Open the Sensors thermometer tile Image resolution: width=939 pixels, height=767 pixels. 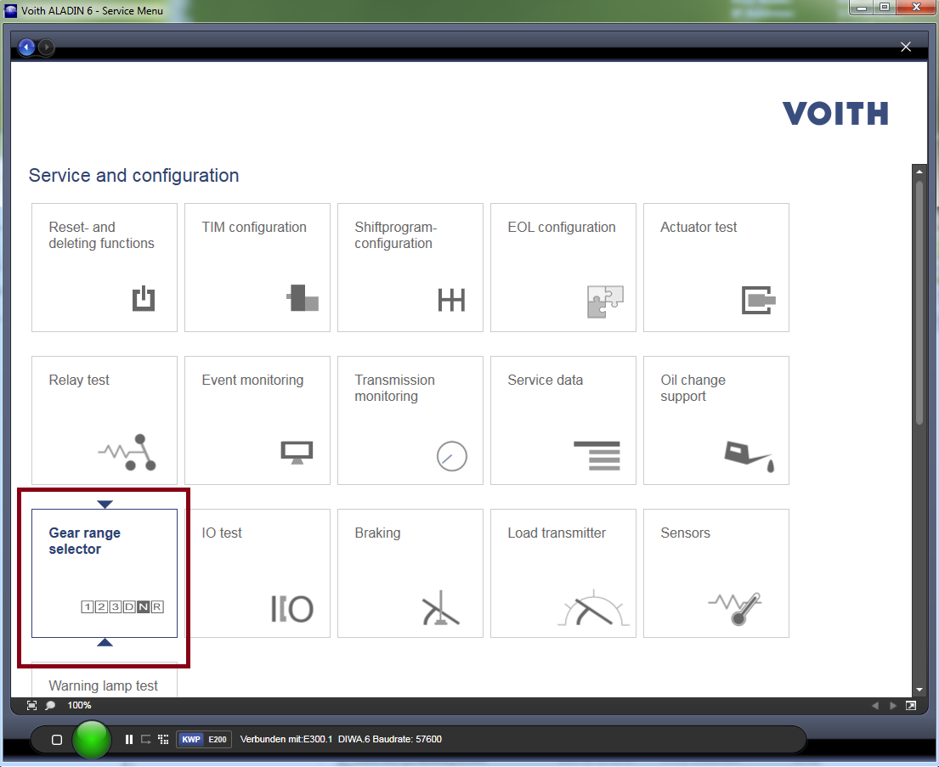click(716, 573)
